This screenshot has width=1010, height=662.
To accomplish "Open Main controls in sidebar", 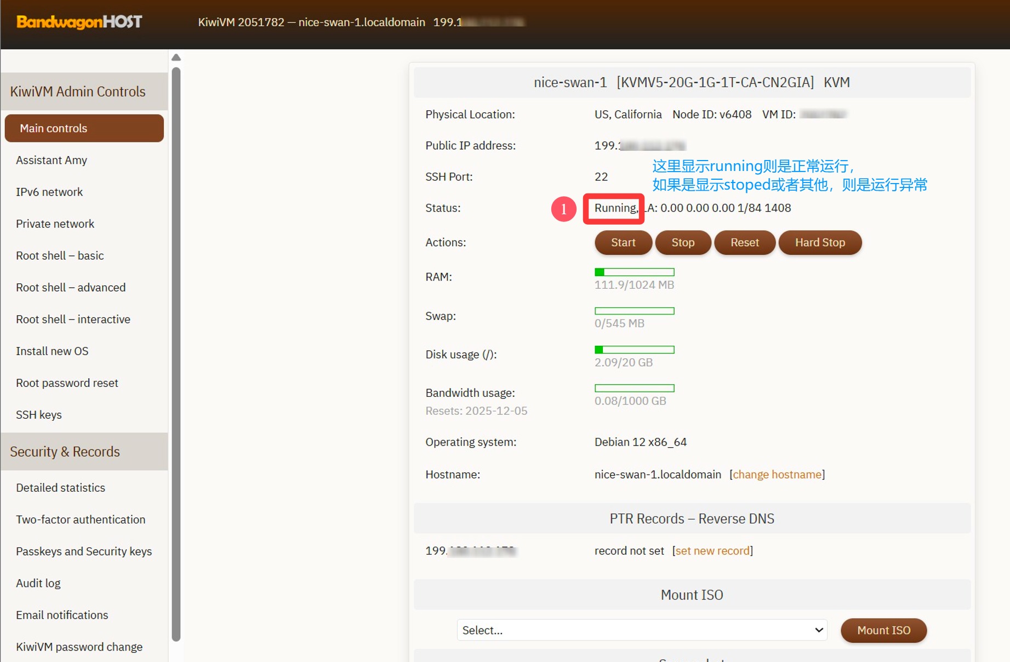I will click(84, 128).
